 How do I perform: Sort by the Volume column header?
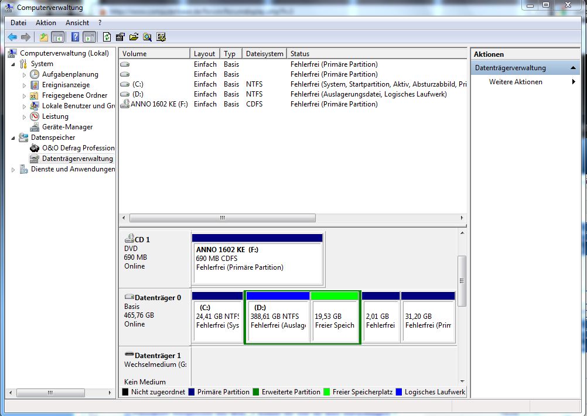pyautogui.click(x=154, y=53)
